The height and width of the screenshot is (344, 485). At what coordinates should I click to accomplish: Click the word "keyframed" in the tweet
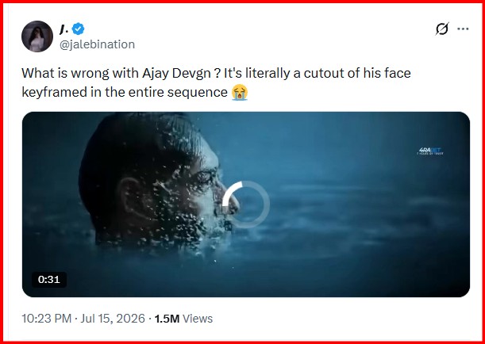[x=55, y=92]
